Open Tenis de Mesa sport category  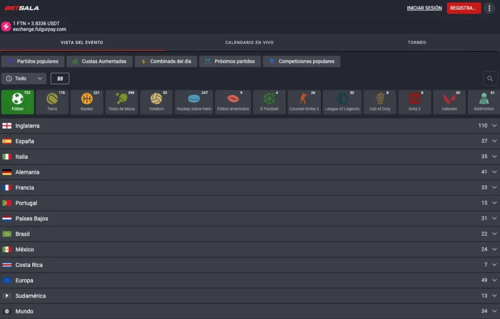pyautogui.click(x=122, y=102)
